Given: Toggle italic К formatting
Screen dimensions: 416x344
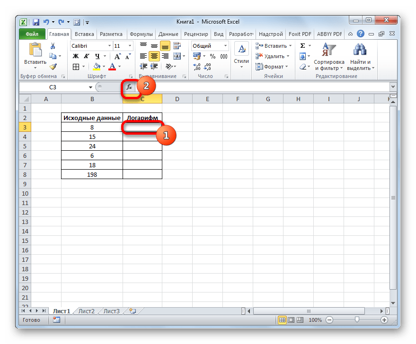Looking at the screenshot, I should 87,56.
